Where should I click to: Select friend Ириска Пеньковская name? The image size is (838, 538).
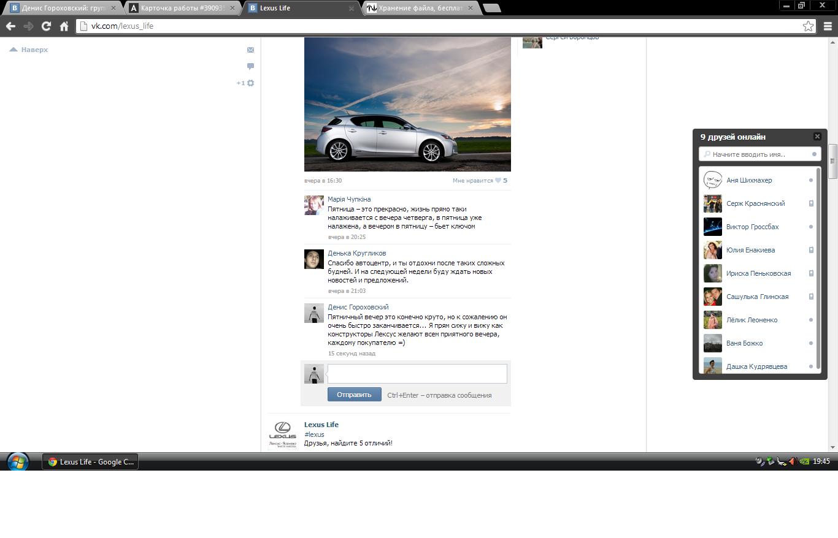(x=758, y=273)
